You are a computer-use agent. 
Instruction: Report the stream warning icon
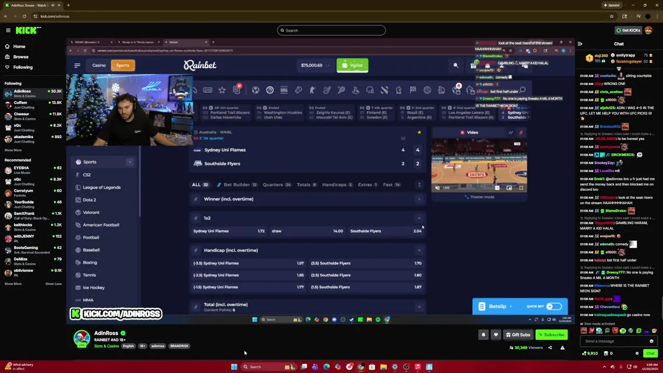[562, 348]
